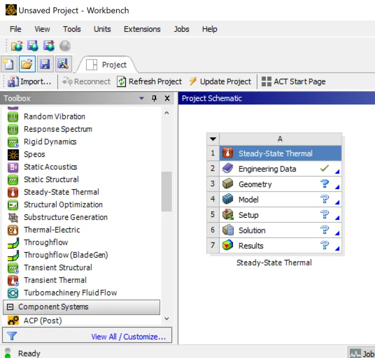Click the Open project folder icon
Screen dimensions: 375x358
[27, 64]
